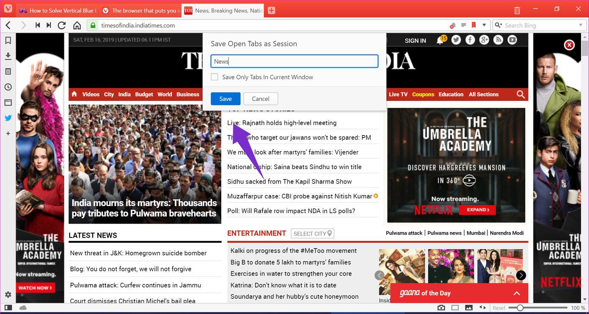Open Videos in the site navbar

click(x=91, y=94)
